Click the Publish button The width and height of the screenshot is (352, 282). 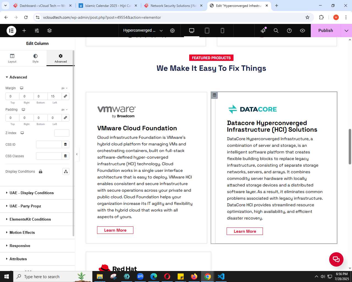(326, 31)
